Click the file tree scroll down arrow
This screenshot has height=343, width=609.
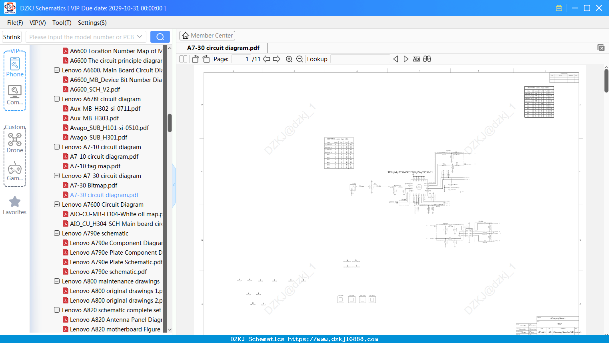[x=170, y=329]
